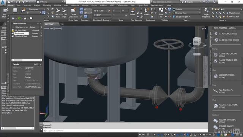Select ELL 90 LR BV tool palette item
This screenshot has height=137, width=243.
(x=226, y=33)
